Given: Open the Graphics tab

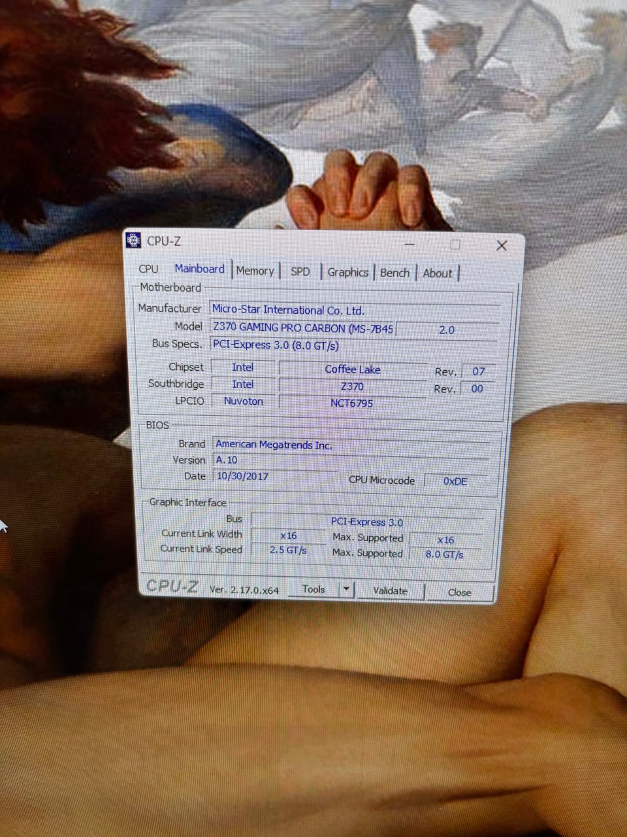Looking at the screenshot, I should pos(348,272).
